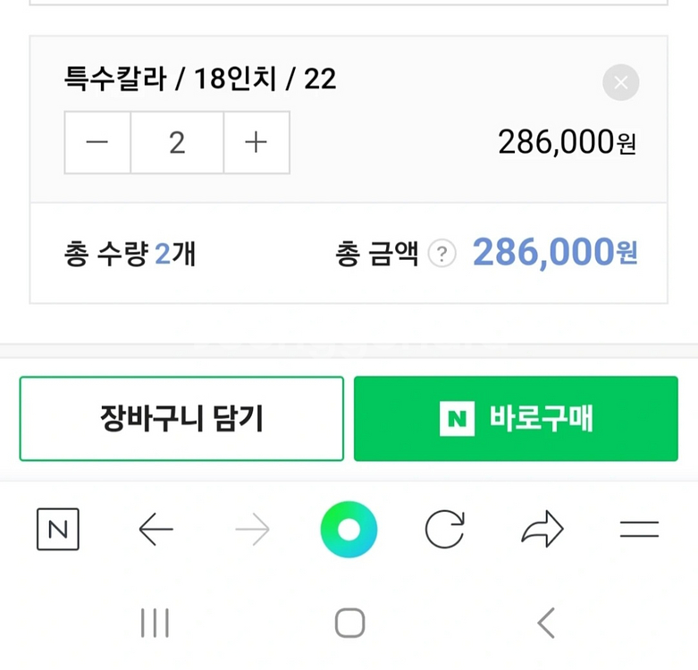The image size is (698, 670).
Task: Share the page with the share arrow
Action: coord(542,529)
